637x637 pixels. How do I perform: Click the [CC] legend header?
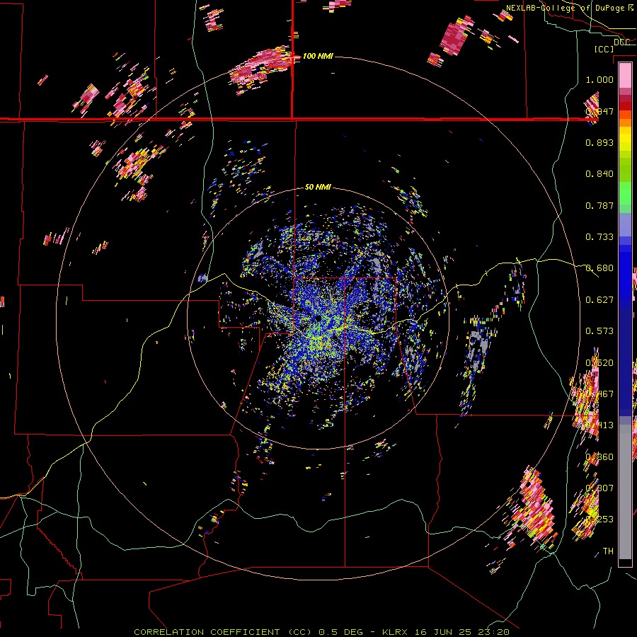point(604,49)
